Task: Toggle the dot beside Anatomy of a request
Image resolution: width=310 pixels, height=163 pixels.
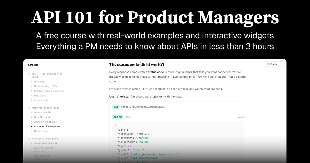Action: (x=32, y=122)
